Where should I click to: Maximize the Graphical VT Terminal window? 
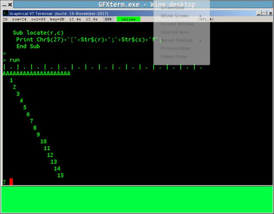tap(264, 13)
